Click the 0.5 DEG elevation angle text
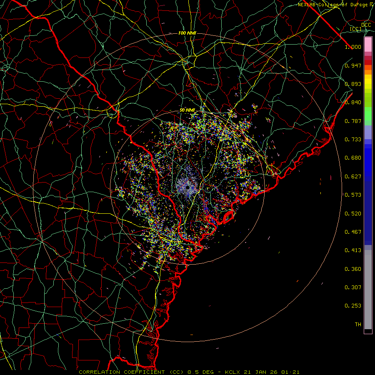375x375 pixels. (x=200, y=372)
